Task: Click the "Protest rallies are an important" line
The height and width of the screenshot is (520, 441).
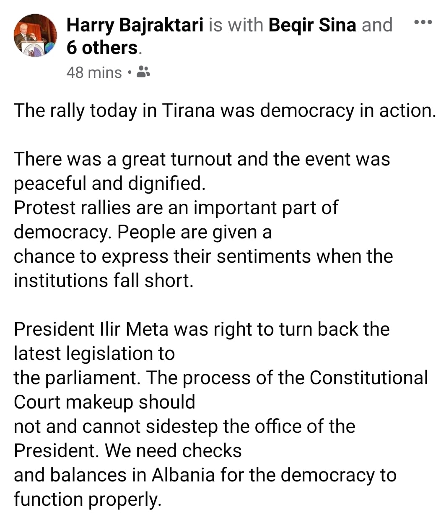Action: coord(176,208)
